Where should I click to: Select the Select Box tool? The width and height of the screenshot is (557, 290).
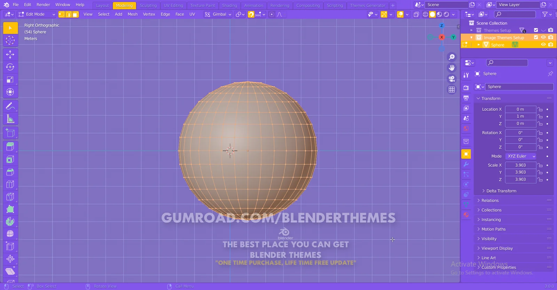point(10,28)
